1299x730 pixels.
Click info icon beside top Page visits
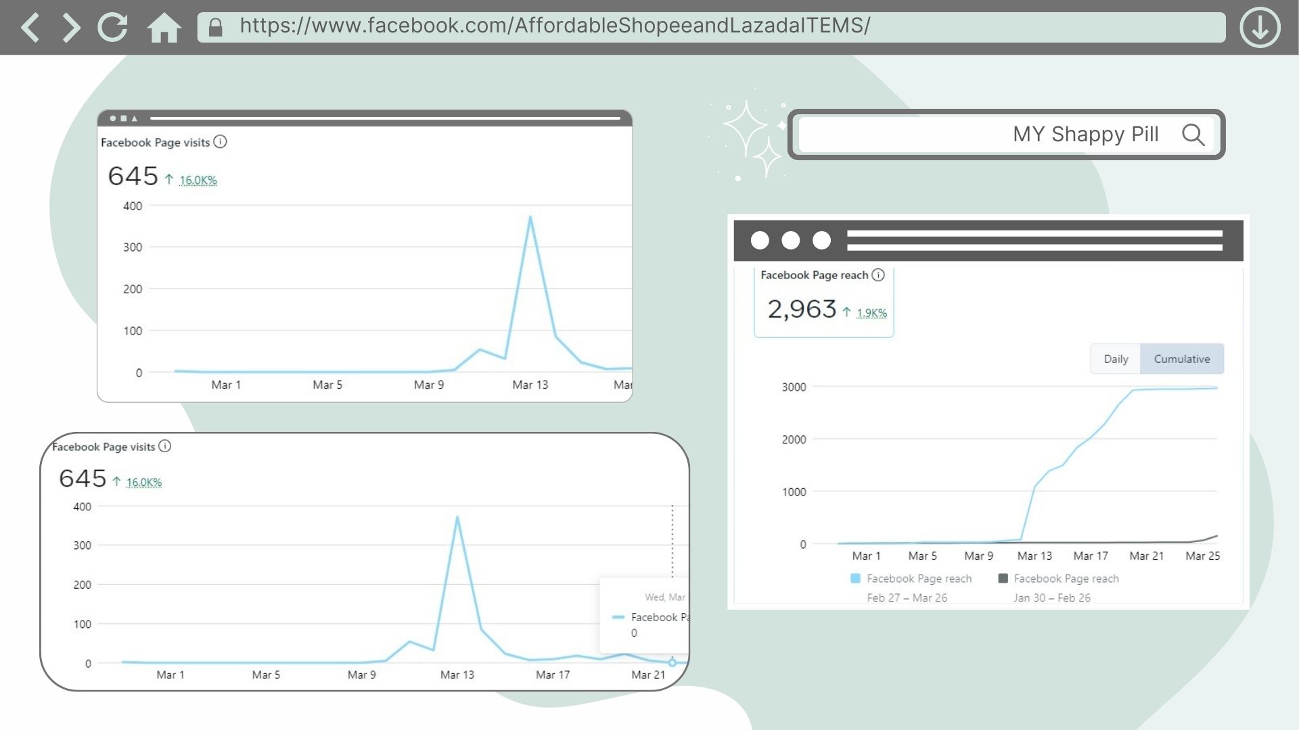[x=220, y=142]
